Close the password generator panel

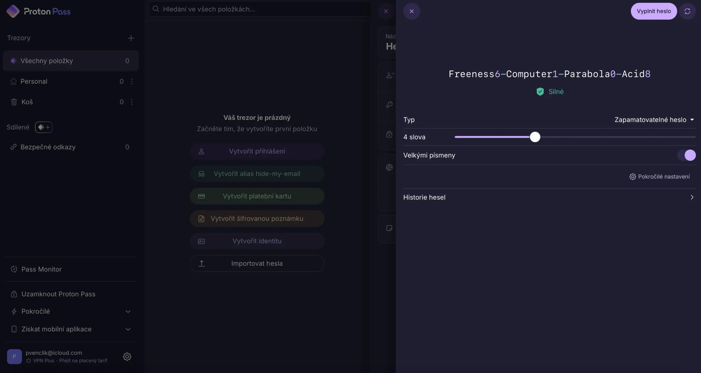(411, 11)
